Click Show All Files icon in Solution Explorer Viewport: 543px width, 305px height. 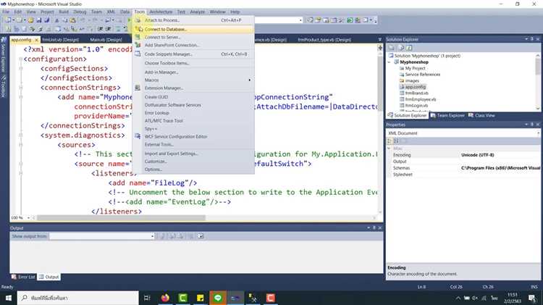(x=401, y=48)
